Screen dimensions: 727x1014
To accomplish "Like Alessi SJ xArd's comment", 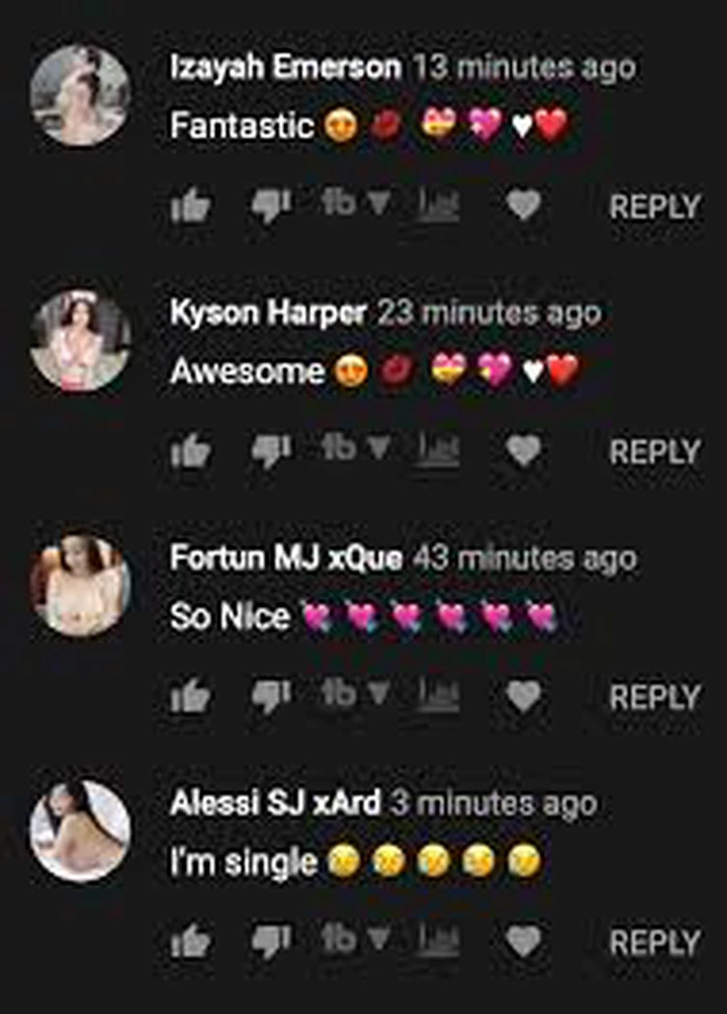I will click(190, 942).
